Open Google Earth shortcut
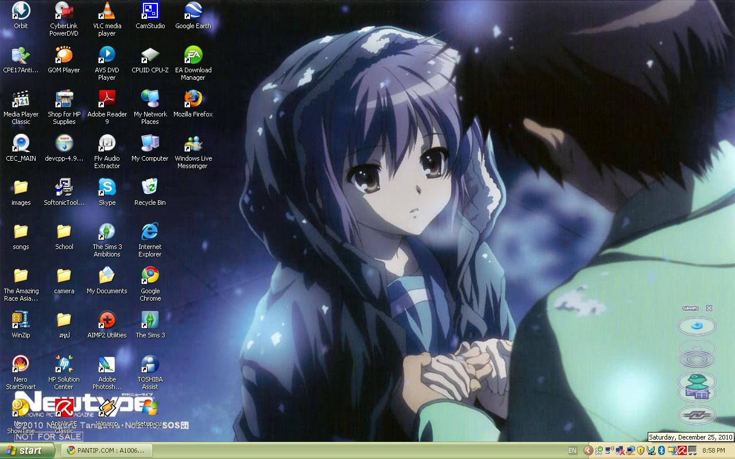735x459 pixels. [193, 15]
